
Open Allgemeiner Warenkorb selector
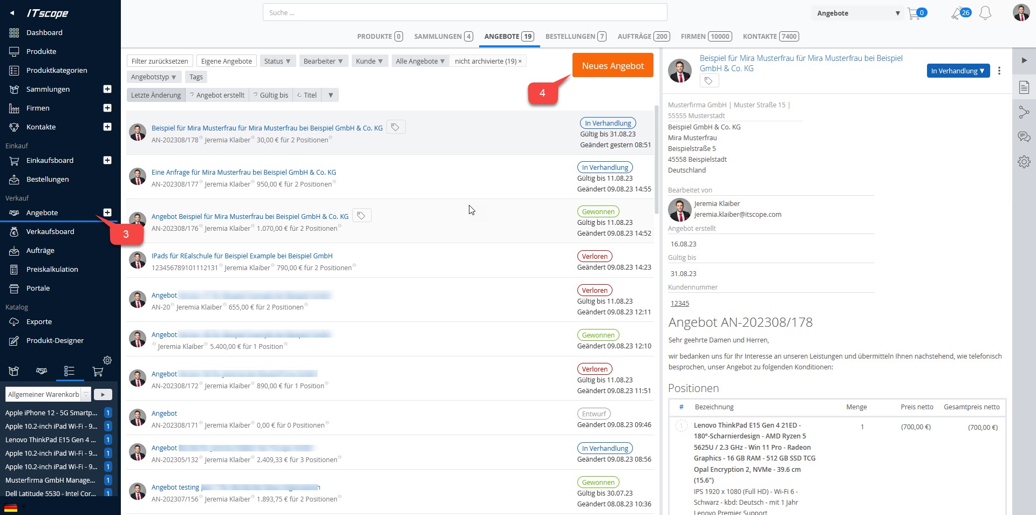coord(48,395)
